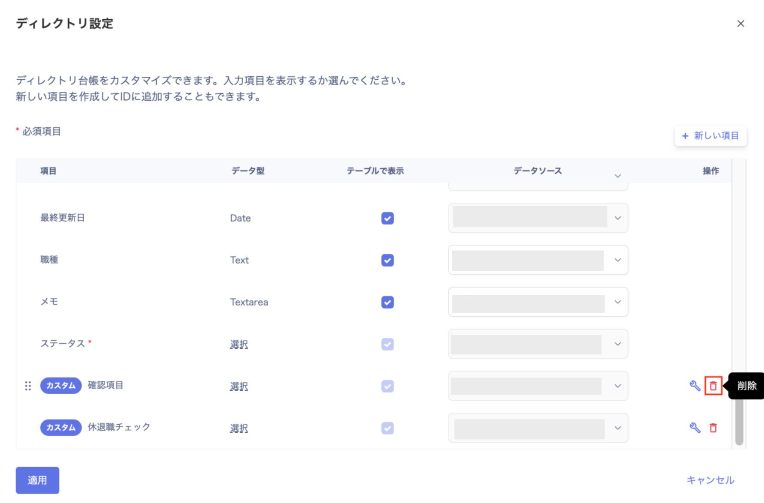The height and width of the screenshot is (503, 764).
Task: Click 選択 data type in 休退職チェック row
Action: pos(239,428)
